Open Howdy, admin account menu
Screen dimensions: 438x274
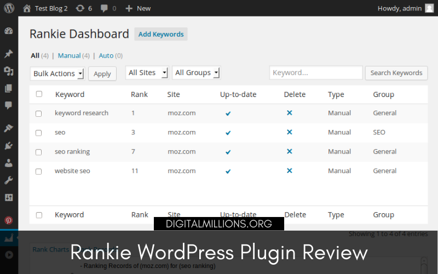(x=400, y=8)
